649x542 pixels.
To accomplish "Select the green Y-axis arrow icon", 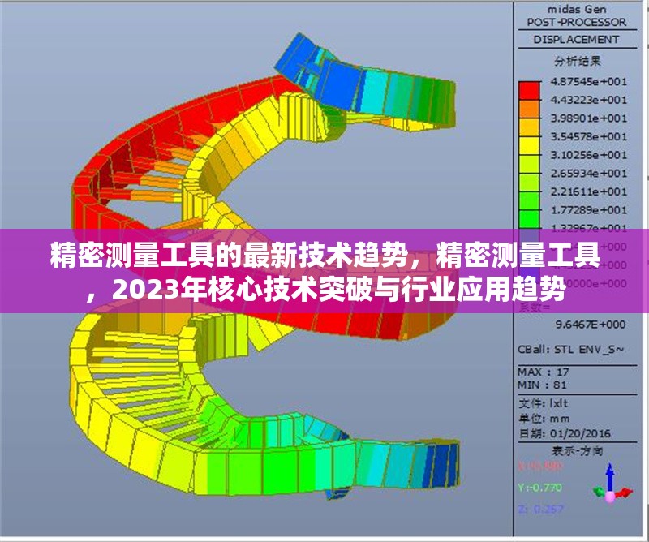I will coord(598,491).
